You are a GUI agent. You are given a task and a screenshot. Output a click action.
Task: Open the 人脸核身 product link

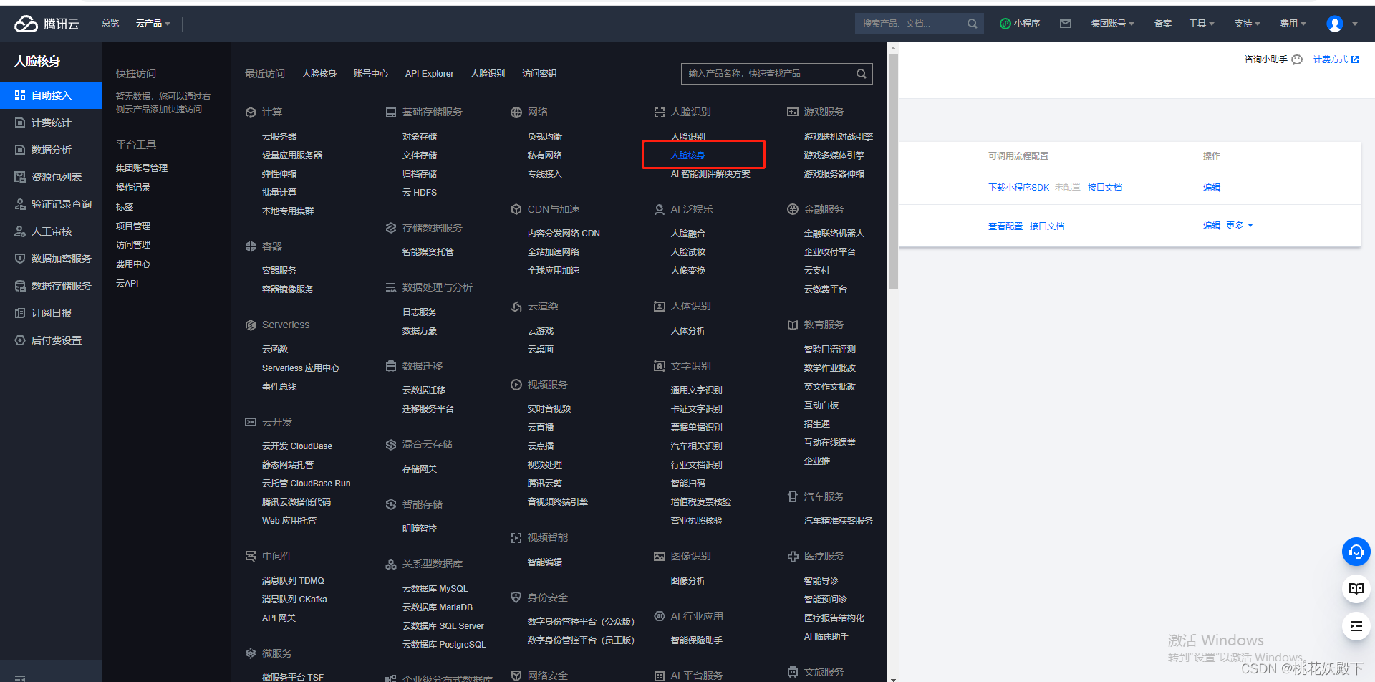[687, 155]
